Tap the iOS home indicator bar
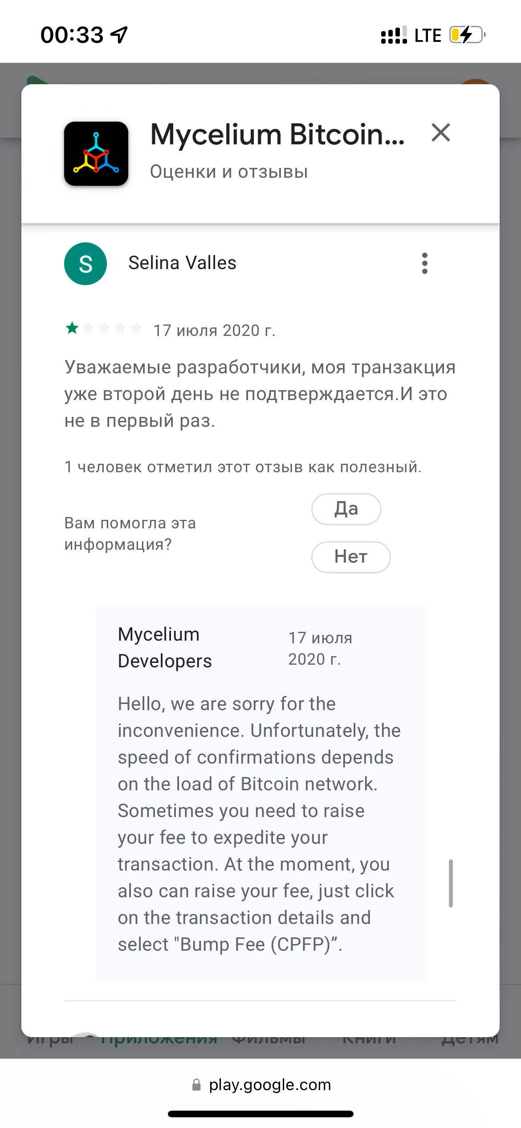 pyautogui.click(x=260, y=1114)
